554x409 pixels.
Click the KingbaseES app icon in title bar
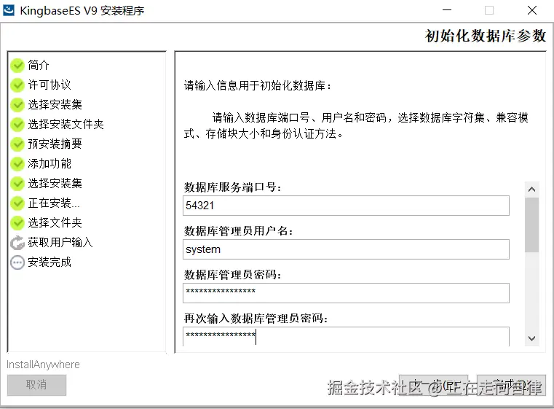9,10
